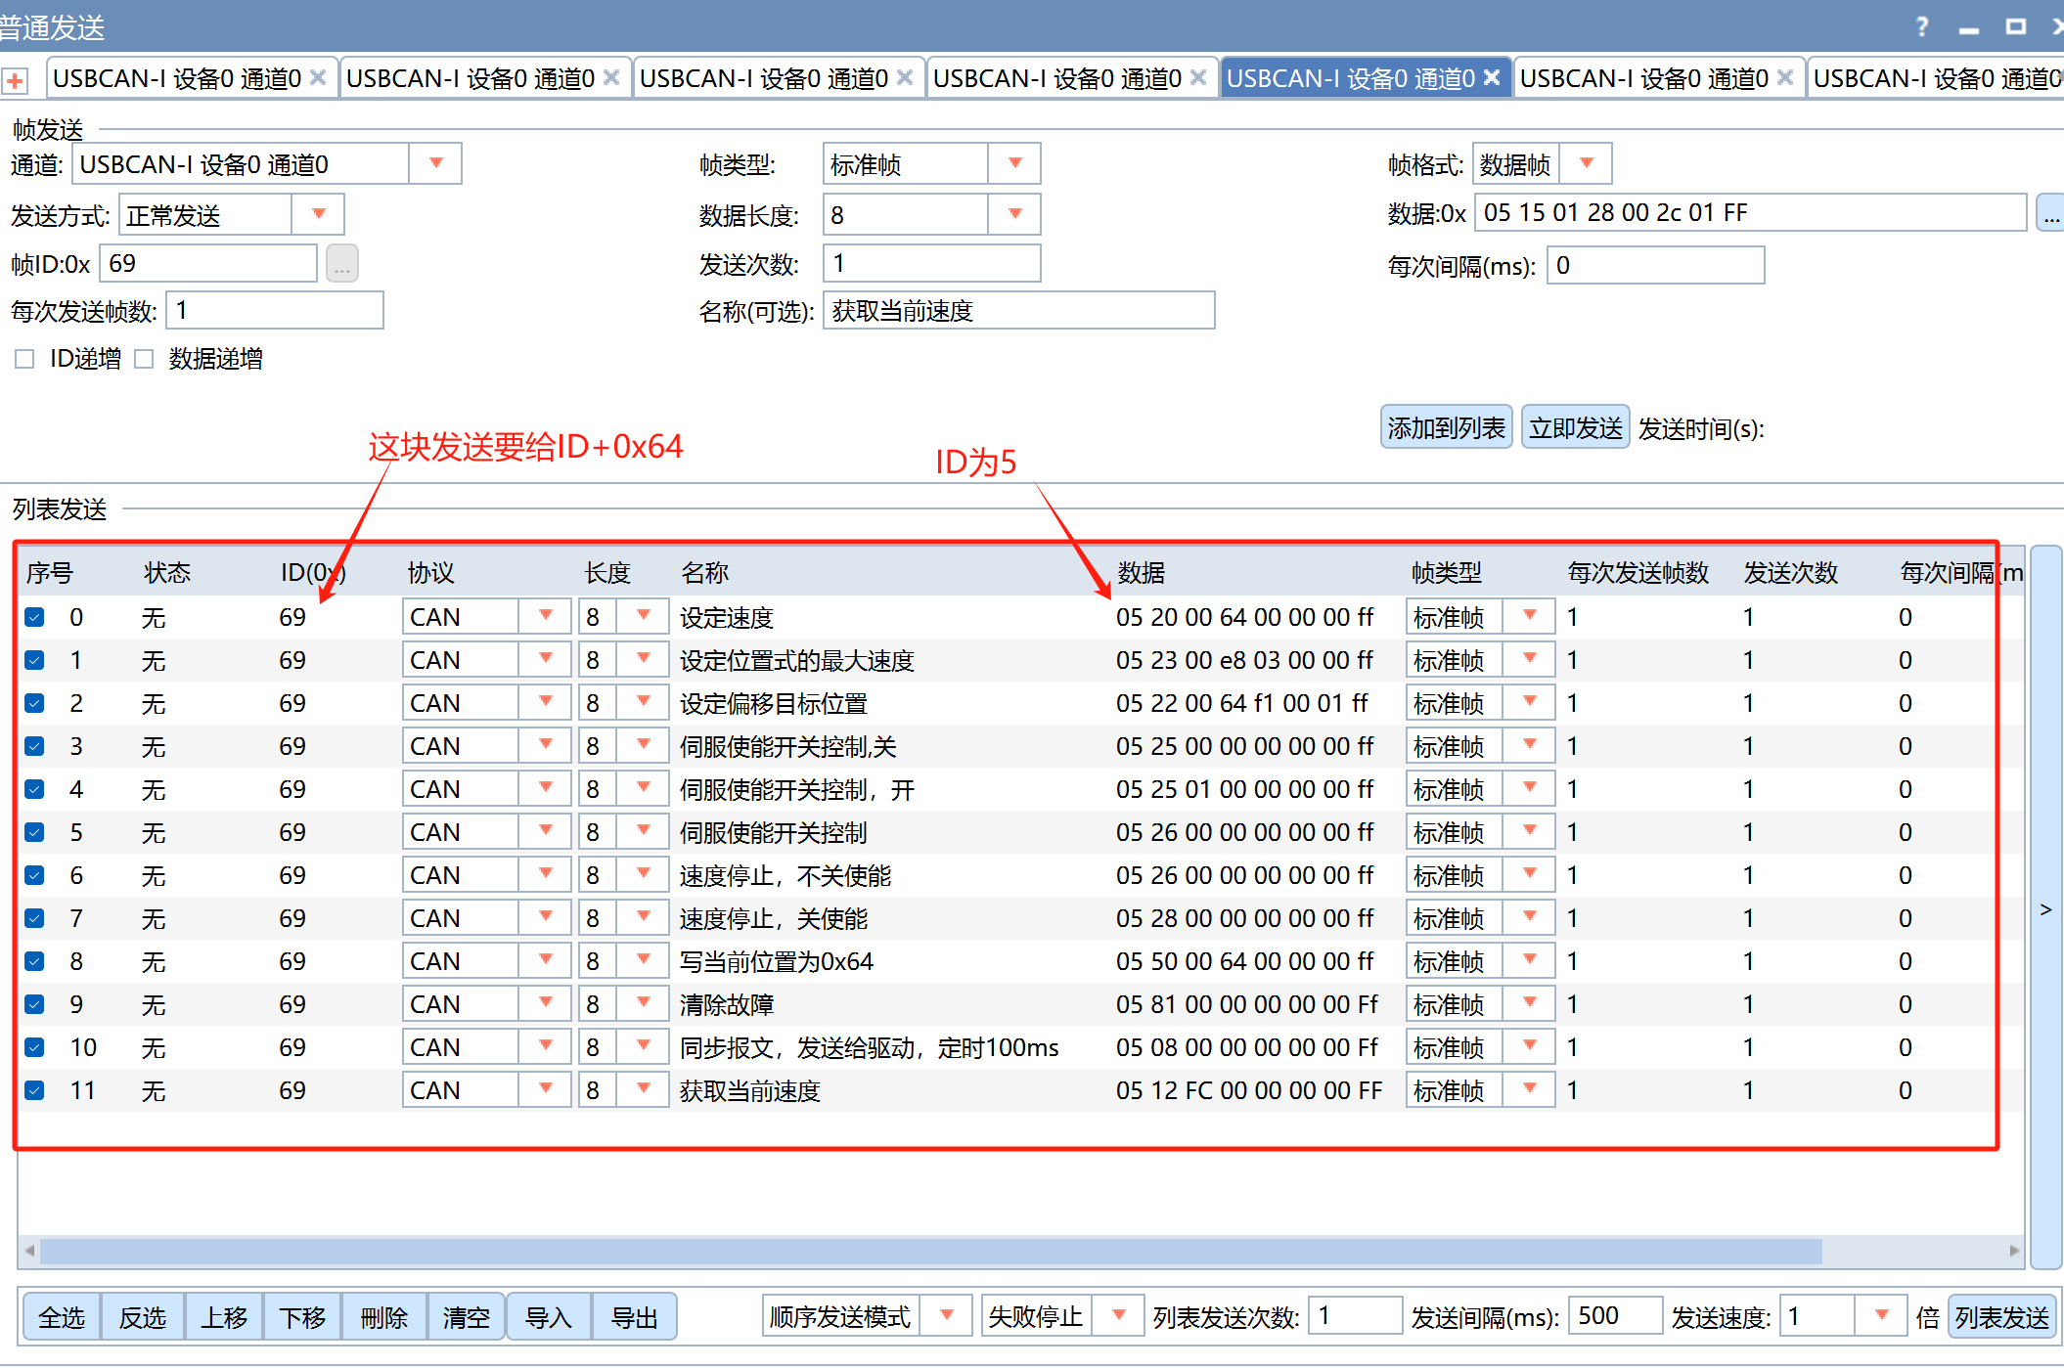Switch to the fourth USBCAN-I 设备0 通道0 tab
Image resolution: width=2064 pixels, height=1368 pixels.
[1057, 78]
